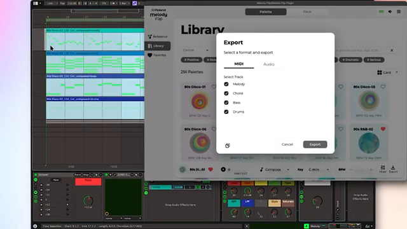Adjust the LPF knob
This screenshot has height=229, width=407.
coord(247,212)
